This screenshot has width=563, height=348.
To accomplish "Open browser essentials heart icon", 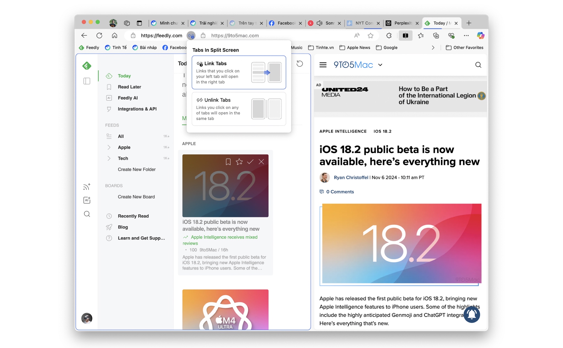I will point(451,35).
